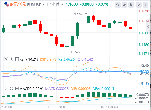Remove the MACD indicator panel

click(x=6, y=88)
